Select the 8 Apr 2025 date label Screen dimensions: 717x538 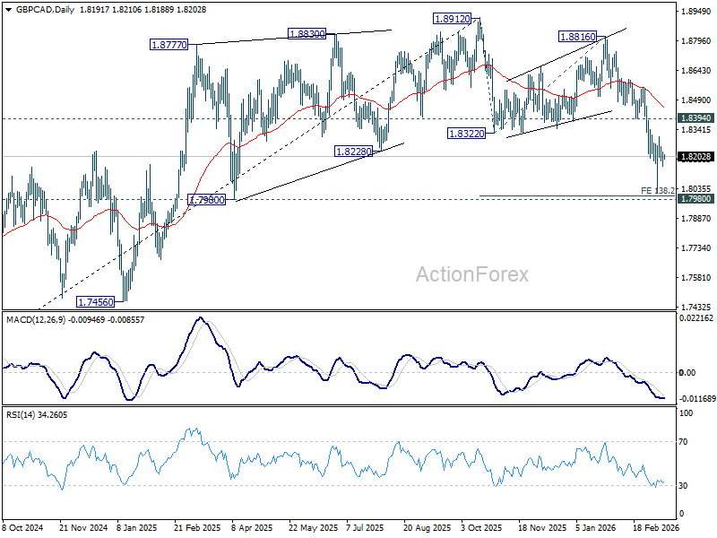(x=253, y=528)
